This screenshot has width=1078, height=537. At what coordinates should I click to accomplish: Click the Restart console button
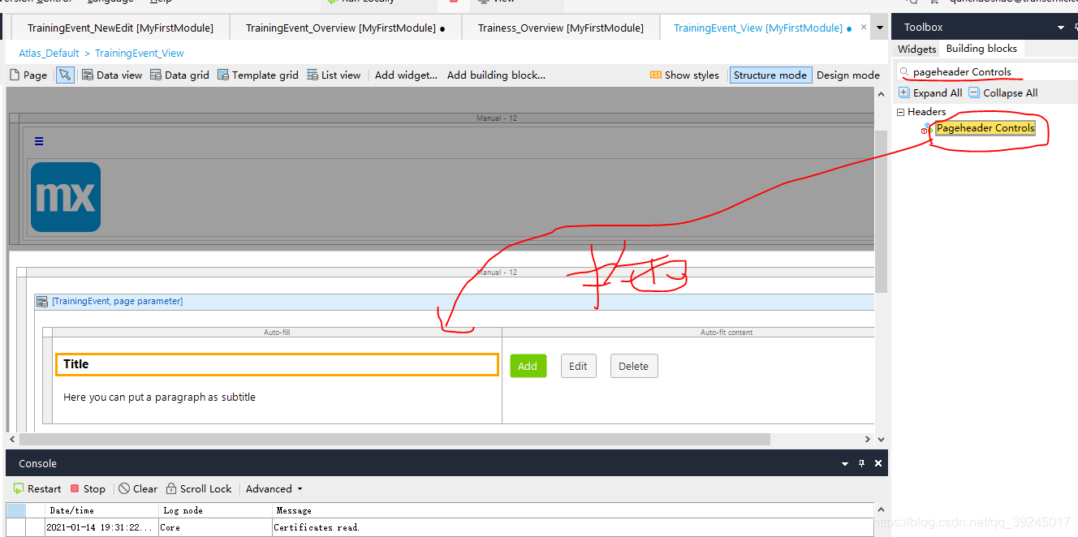[37, 489]
